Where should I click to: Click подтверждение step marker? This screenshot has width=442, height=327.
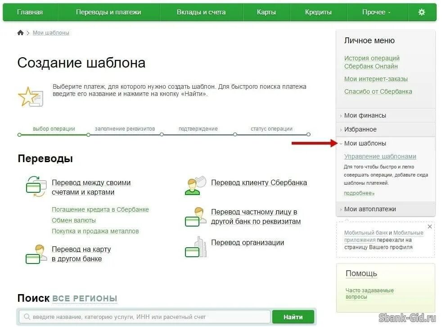(162, 135)
